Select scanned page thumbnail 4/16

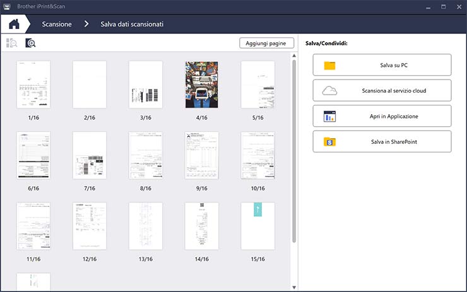(x=201, y=85)
